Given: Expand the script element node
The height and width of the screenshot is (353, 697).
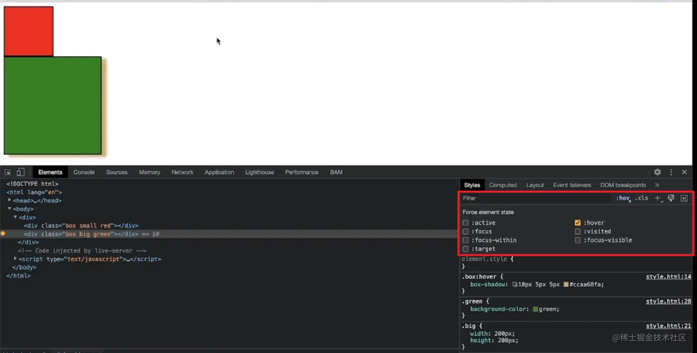Looking at the screenshot, I should tap(15, 259).
